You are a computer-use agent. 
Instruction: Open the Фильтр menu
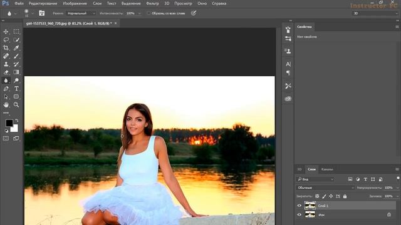[x=152, y=4]
